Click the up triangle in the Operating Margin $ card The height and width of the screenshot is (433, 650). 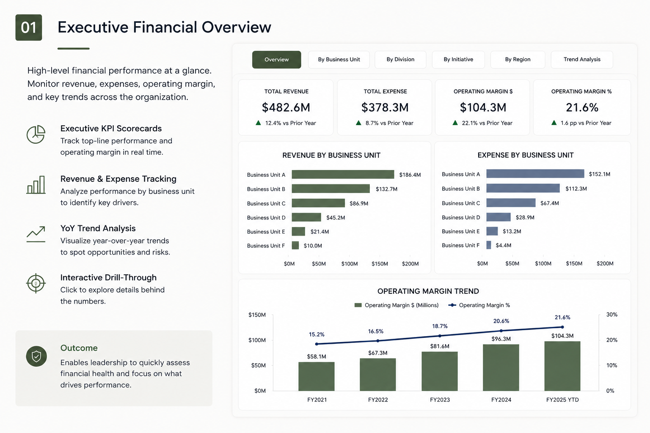click(x=455, y=123)
